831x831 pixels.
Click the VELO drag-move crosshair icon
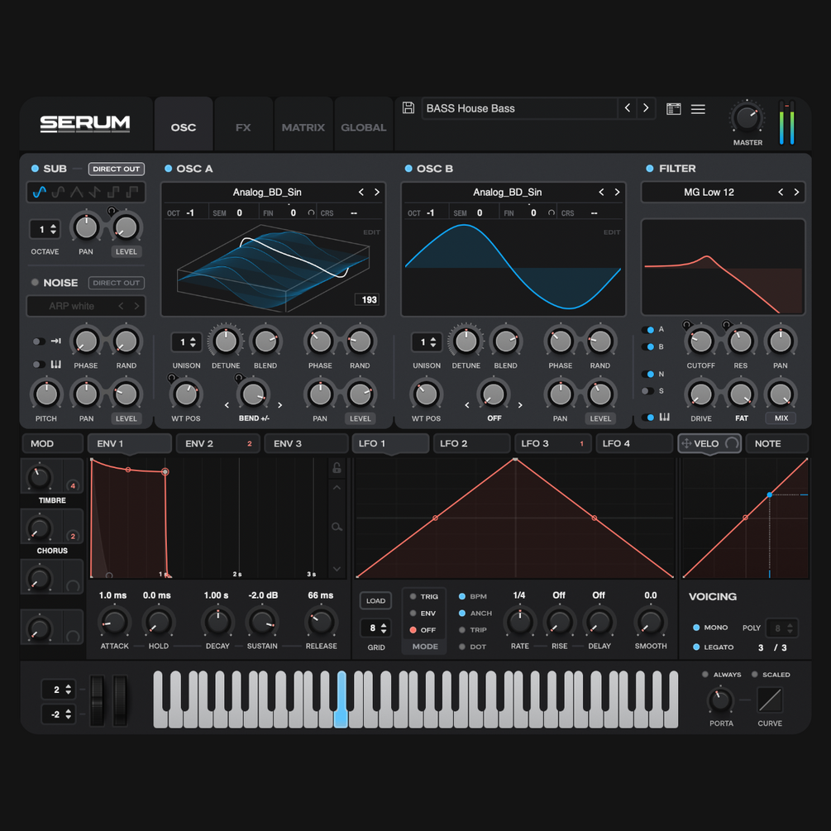[686, 443]
